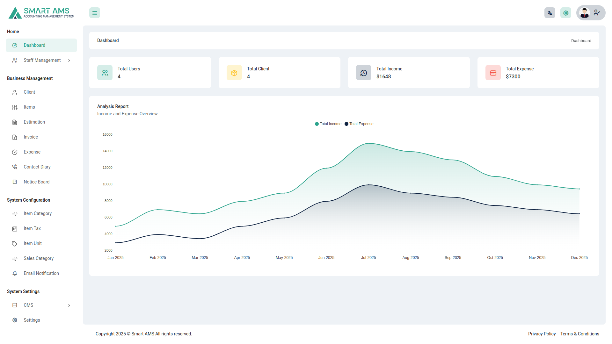Viewport: 612px width, 344px height.
Task: Expand the CMS submenu
Action: pyautogui.click(x=69, y=305)
